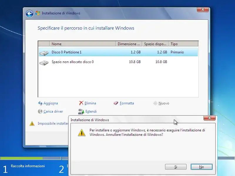Select the Spazio non allocato disco 0 row

pos(118,62)
